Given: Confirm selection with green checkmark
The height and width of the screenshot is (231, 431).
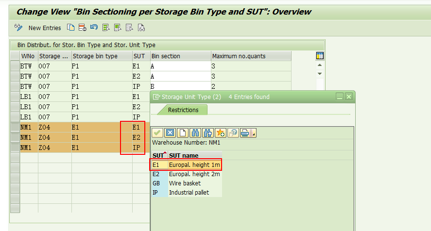Looking at the screenshot, I should pos(157,133).
